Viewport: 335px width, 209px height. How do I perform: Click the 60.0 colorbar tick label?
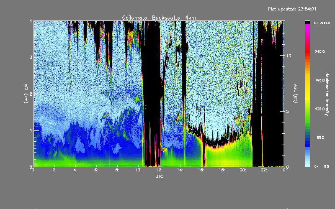click(x=320, y=138)
